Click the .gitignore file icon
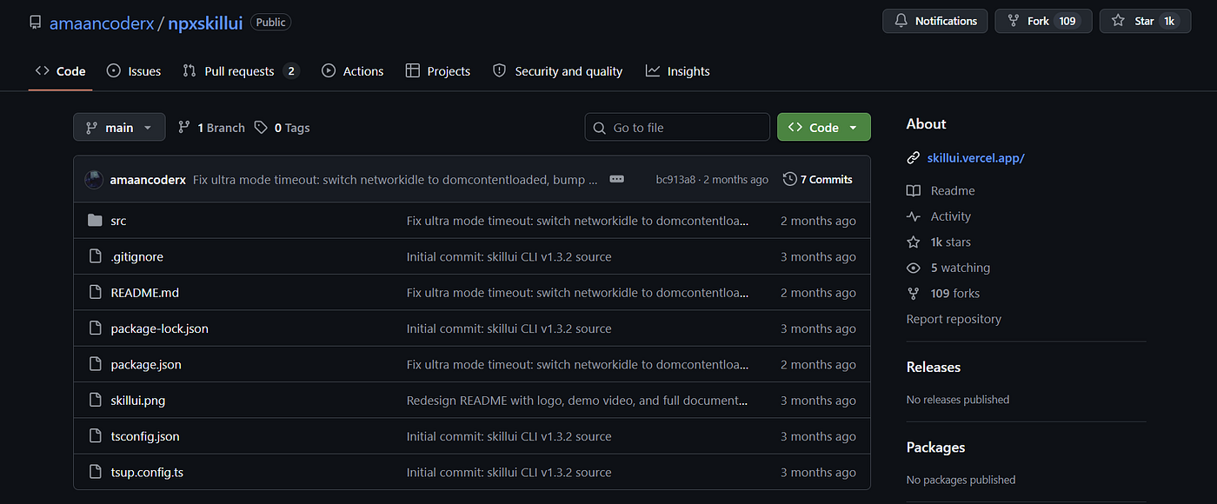Screen dimensions: 1217x504 pos(95,256)
